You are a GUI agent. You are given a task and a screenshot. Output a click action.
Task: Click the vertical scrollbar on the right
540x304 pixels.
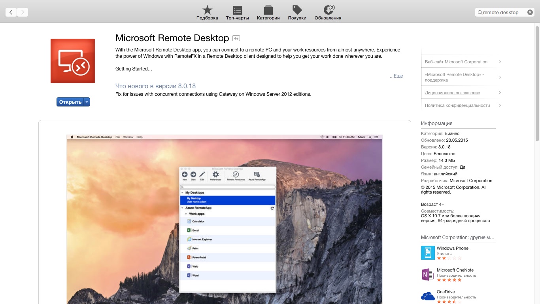point(537,83)
